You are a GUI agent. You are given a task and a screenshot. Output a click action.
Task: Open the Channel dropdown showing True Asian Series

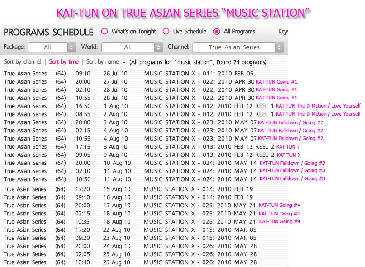click(x=238, y=47)
